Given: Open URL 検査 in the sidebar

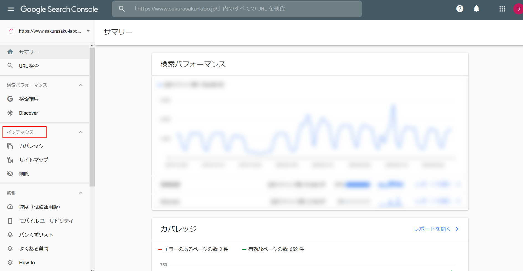Looking at the screenshot, I should coord(45,66).
